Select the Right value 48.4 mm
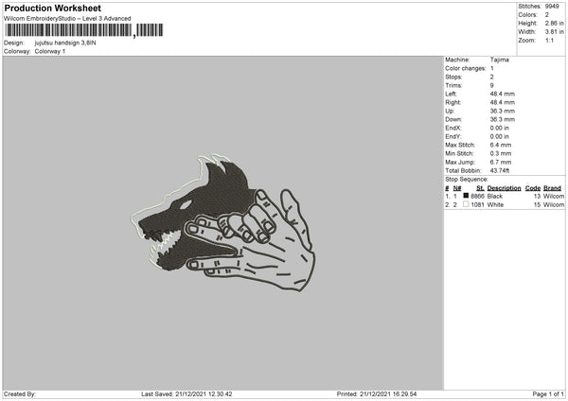This screenshot has height=401, width=568. point(502,102)
